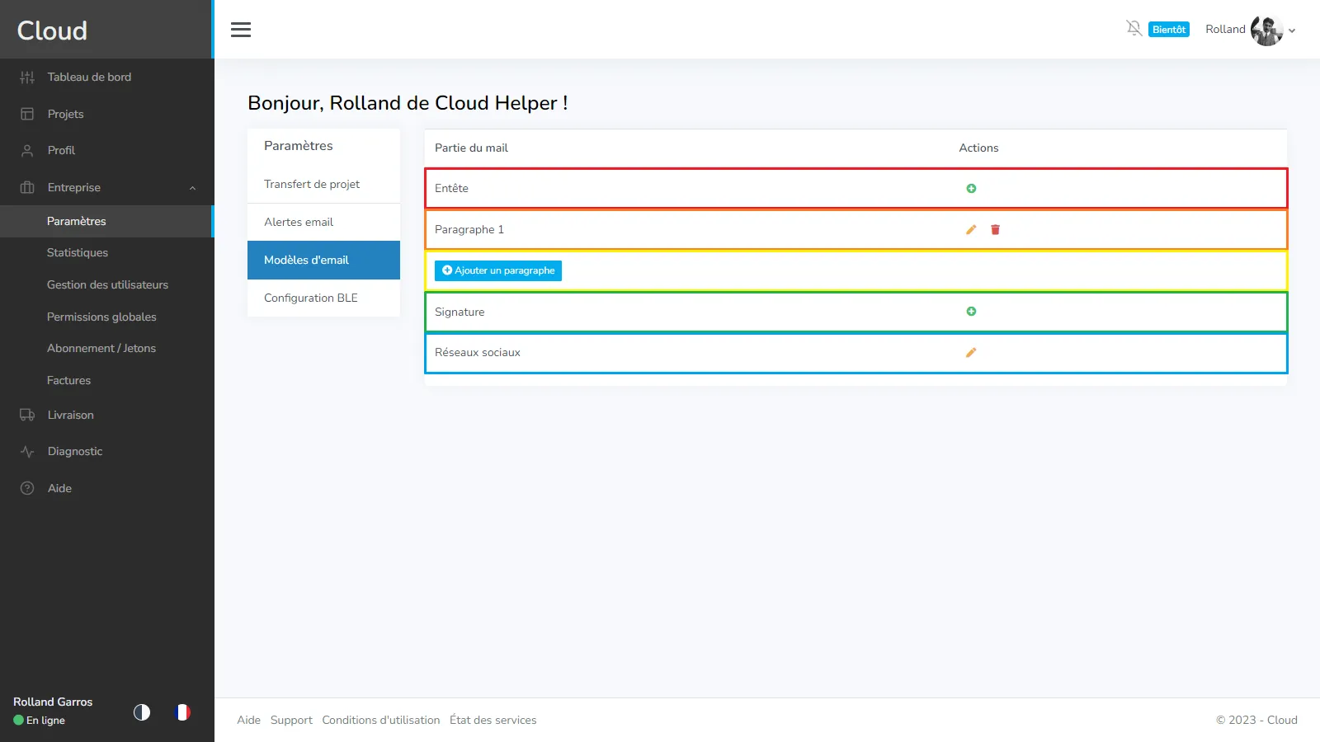Click the Bientôt badge
Viewport: 1320px width, 742px height.
[x=1168, y=30]
